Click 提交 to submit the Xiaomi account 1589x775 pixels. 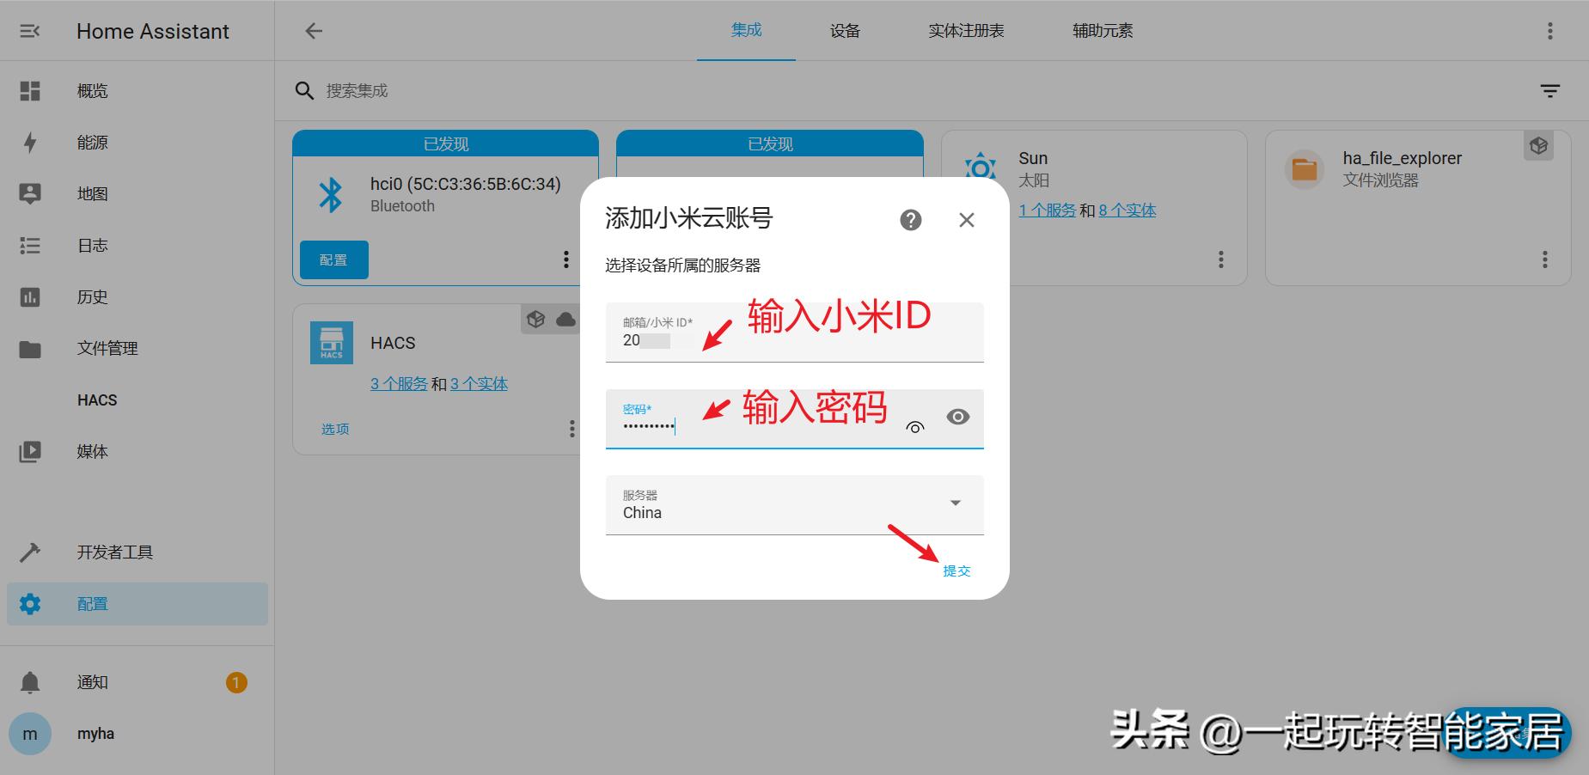point(956,570)
